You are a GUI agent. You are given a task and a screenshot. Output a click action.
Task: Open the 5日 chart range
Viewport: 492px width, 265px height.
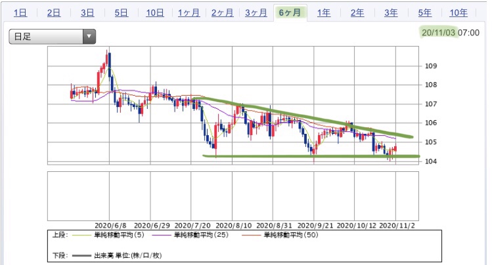[121, 13]
